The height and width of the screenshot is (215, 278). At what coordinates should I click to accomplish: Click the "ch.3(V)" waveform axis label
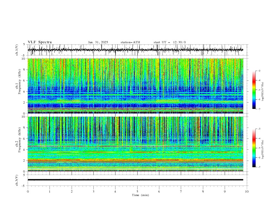[x=17, y=180]
